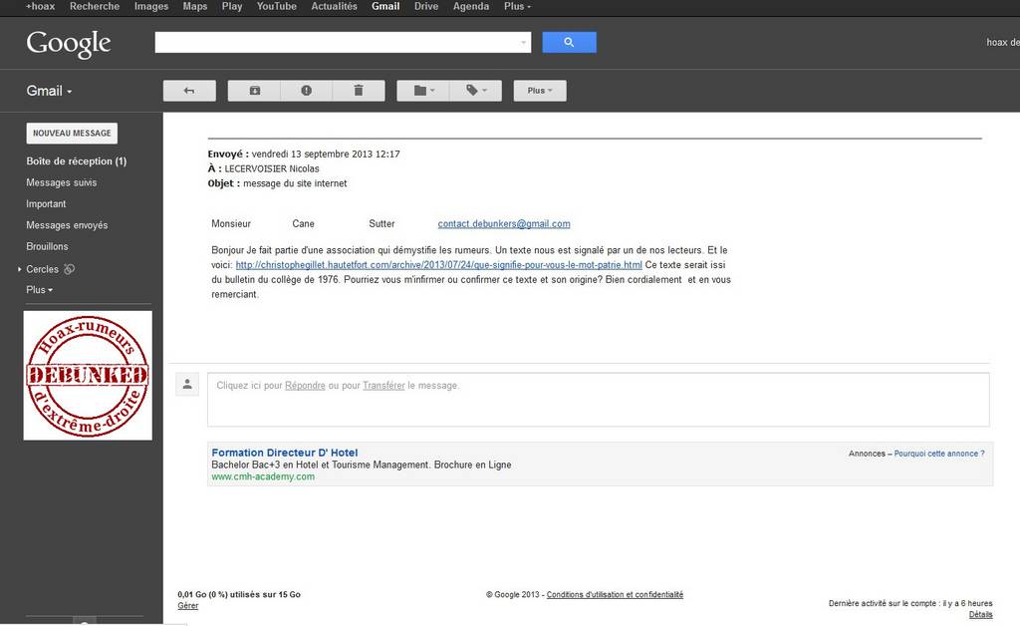Select the Important folder

tap(46, 204)
